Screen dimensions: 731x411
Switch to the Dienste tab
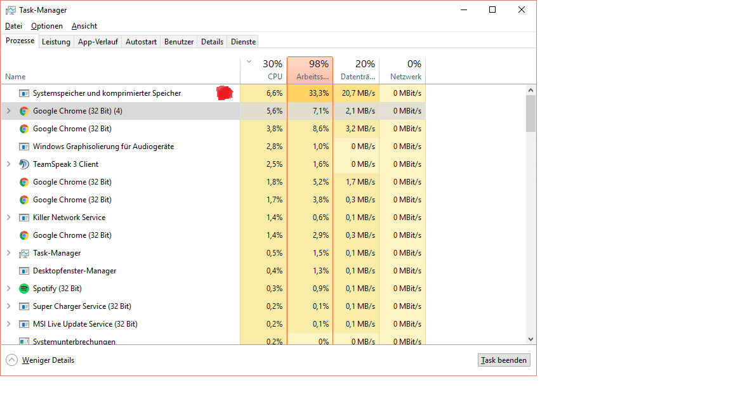244,42
